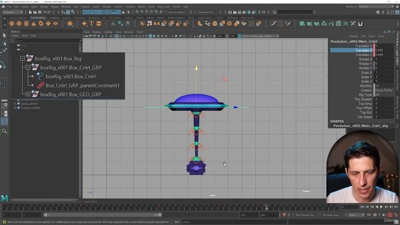Pick the Lasso select tool in toolbox
This screenshot has height=225, width=400.
pos(4,44)
